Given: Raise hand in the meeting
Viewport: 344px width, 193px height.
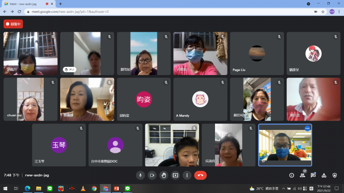Looking at the screenshot, I should coord(163,175).
